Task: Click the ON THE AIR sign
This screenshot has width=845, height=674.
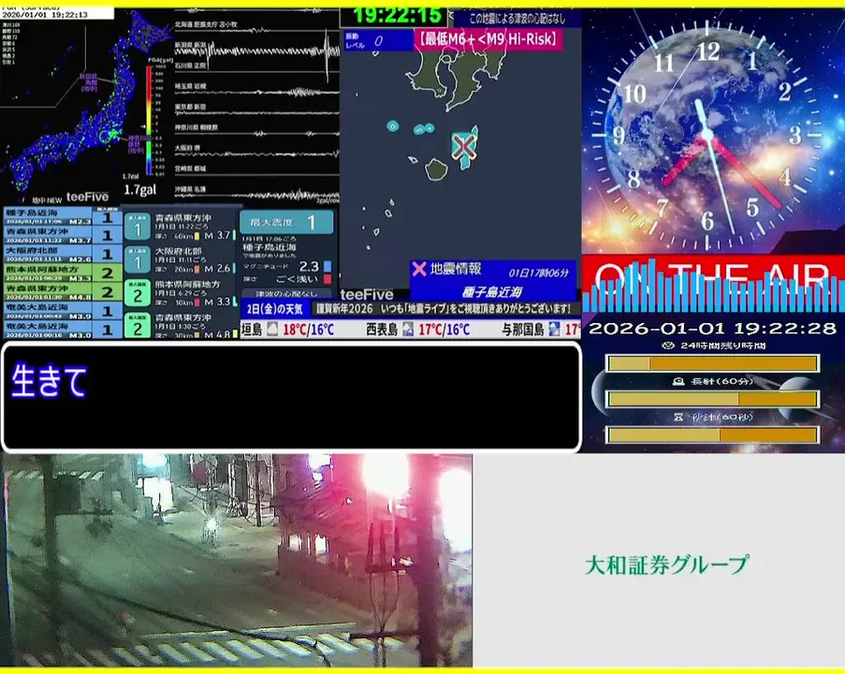Action: [x=713, y=285]
